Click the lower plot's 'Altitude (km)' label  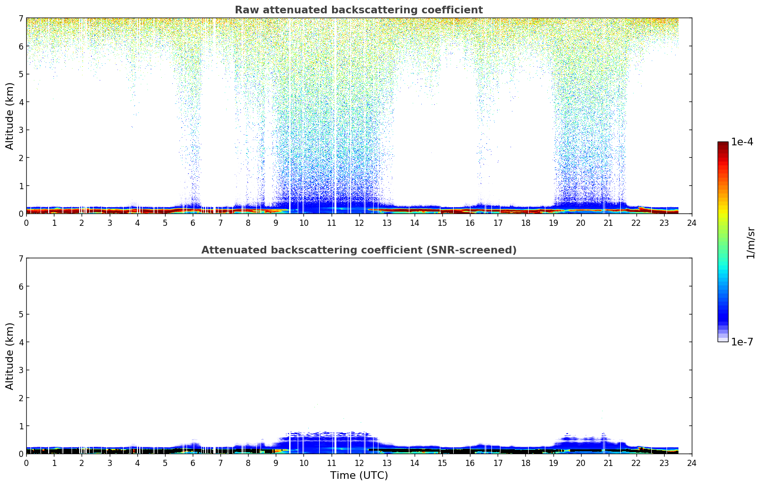10,356
